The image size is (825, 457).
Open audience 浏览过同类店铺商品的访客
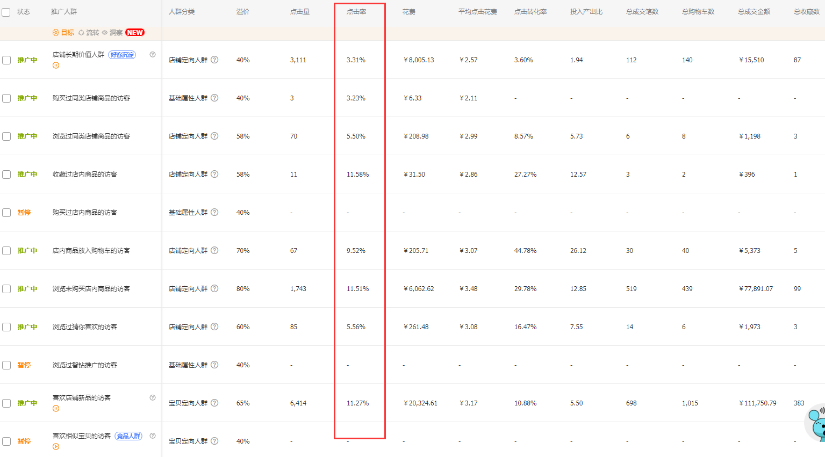click(91, 136)
